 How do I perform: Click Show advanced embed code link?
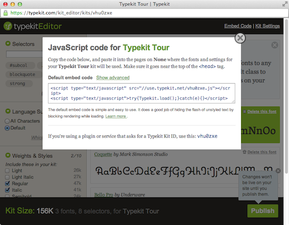(x=113, y=78)
